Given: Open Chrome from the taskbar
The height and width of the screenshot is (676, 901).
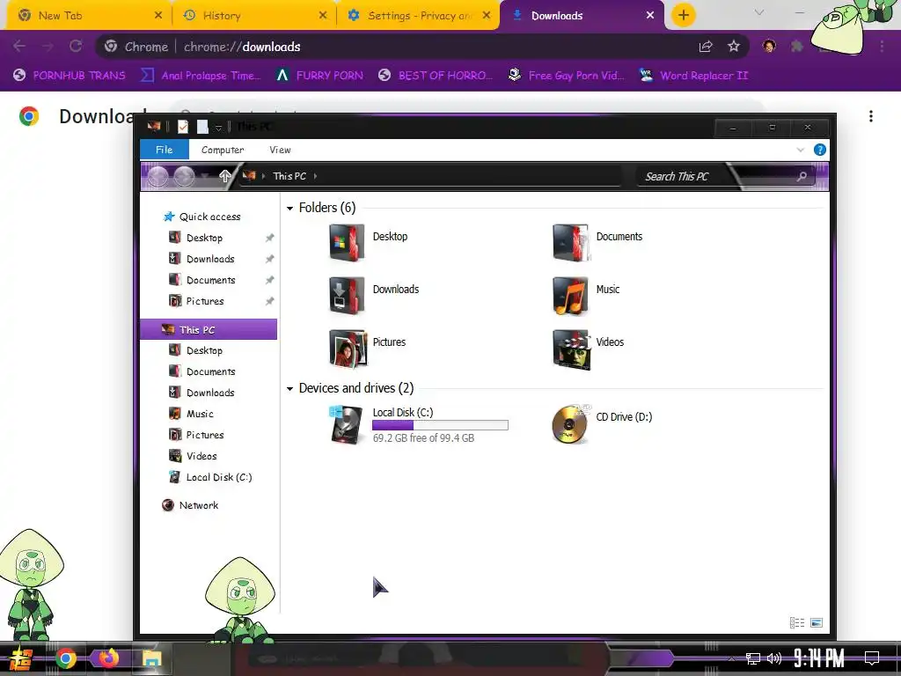Looking at the screenshot, I should (x=65, y=658).
